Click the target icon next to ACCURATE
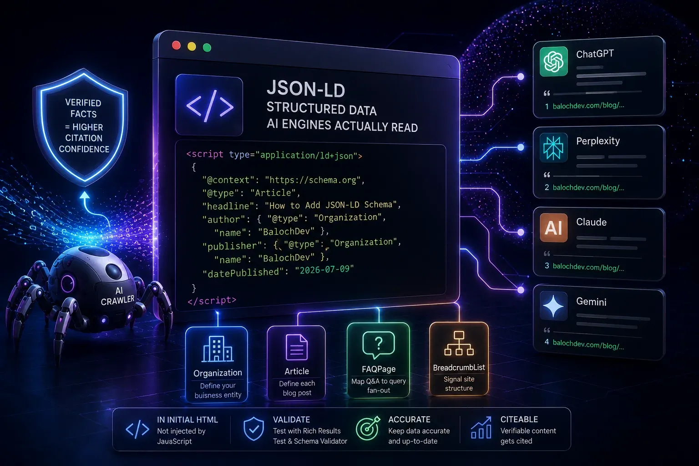Screen dimensions: 699x466 click(368, 428)
